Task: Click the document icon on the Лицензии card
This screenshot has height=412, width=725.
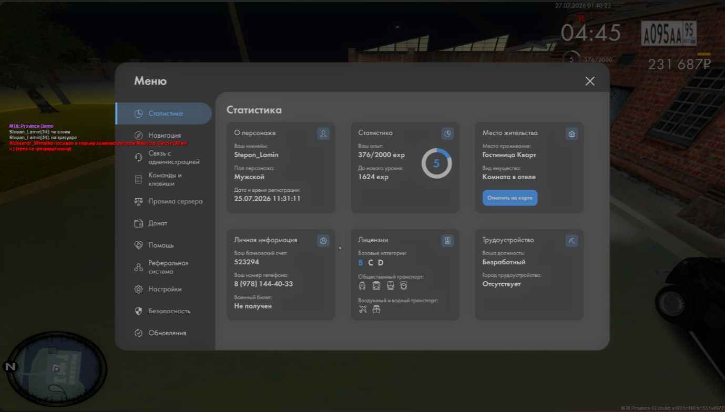Action: [447, 241]
